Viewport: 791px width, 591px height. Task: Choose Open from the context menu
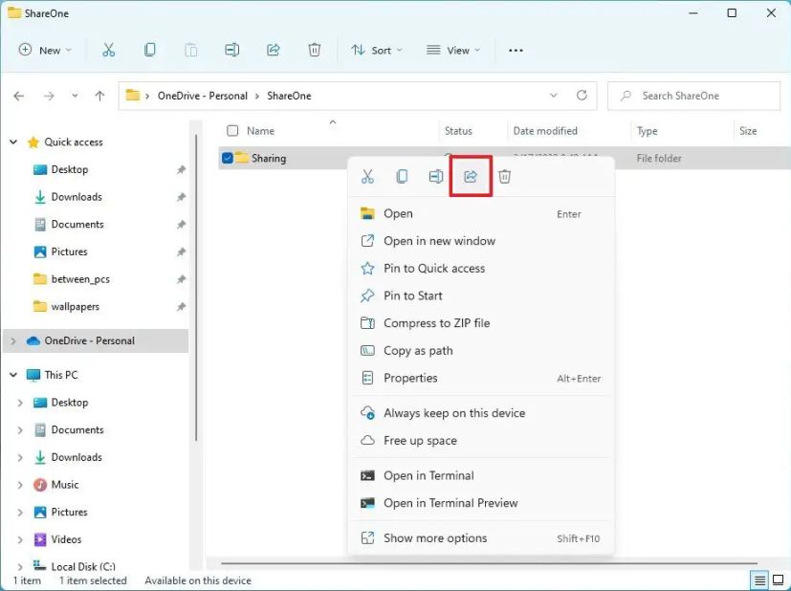click(x=481, y=214)
